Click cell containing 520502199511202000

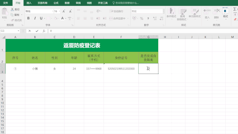pos(121,68)
